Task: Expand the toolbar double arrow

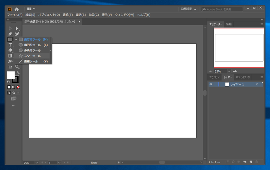Action: coord(8,20)
